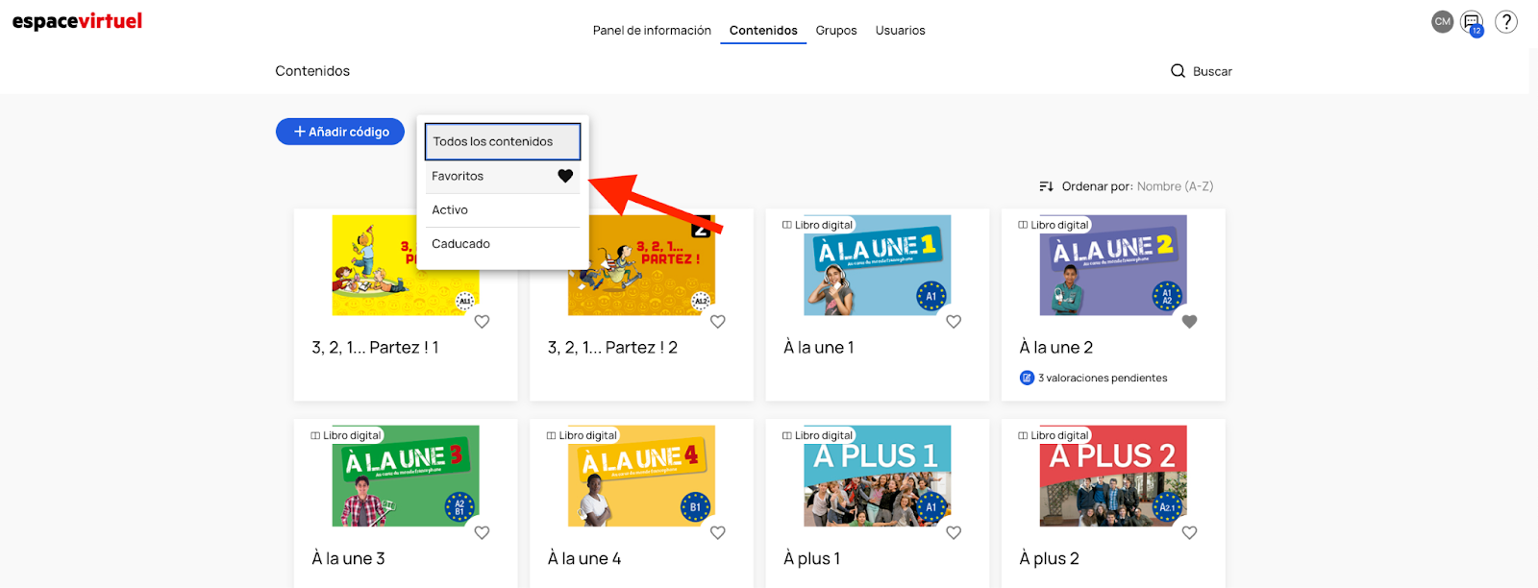
Task: Go to Panel de información tab
Action: click(652, 31)
